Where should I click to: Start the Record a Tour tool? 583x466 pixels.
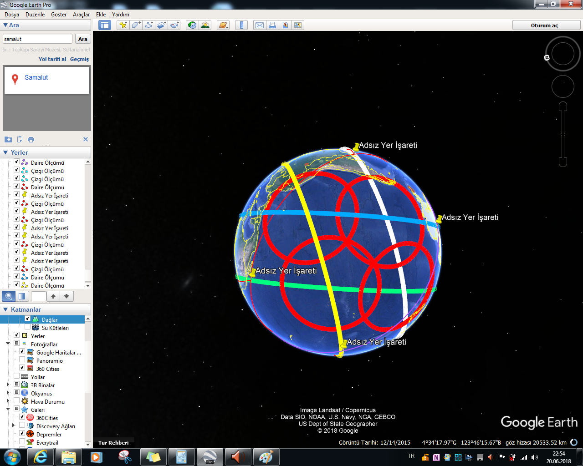174,25
